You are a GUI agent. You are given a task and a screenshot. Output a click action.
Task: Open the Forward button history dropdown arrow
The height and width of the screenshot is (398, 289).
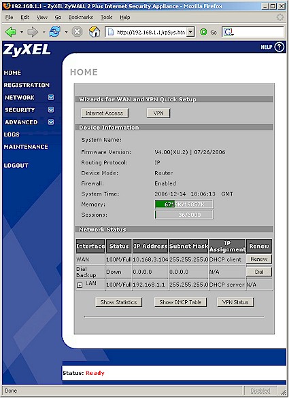point(44,32)
